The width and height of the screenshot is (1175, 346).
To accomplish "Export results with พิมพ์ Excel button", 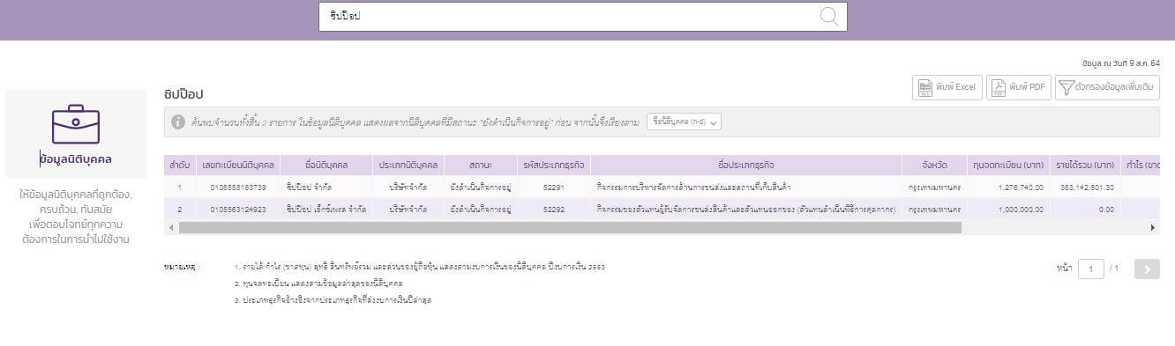I will tap(947, 87).
